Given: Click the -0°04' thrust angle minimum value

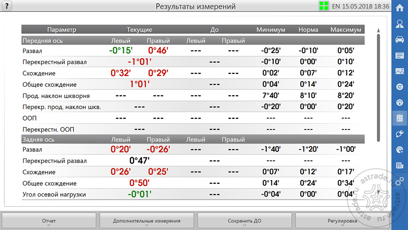Looking at the screenshot, I should (x=271, y=194).
